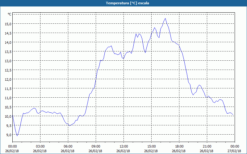Select the 13,5 y-axis label
This screenshot has width=247, height=154.
point(8,52)
